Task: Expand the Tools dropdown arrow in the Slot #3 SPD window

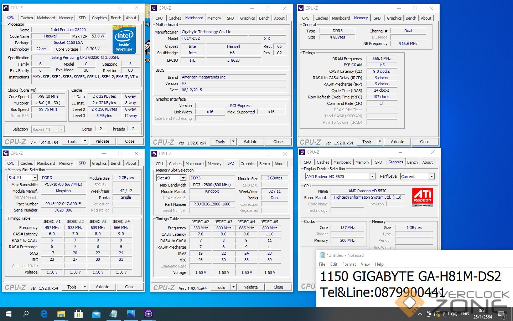Action: click(x=233, y=287)
